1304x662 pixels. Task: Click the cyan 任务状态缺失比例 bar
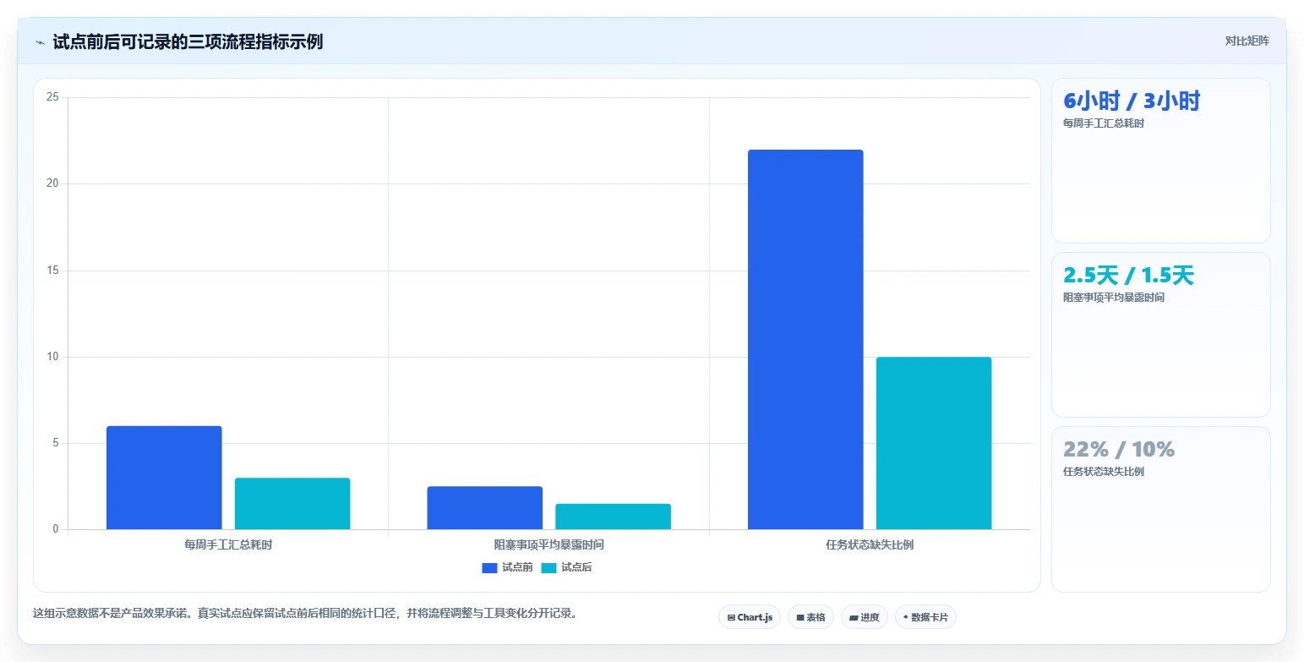934,443
